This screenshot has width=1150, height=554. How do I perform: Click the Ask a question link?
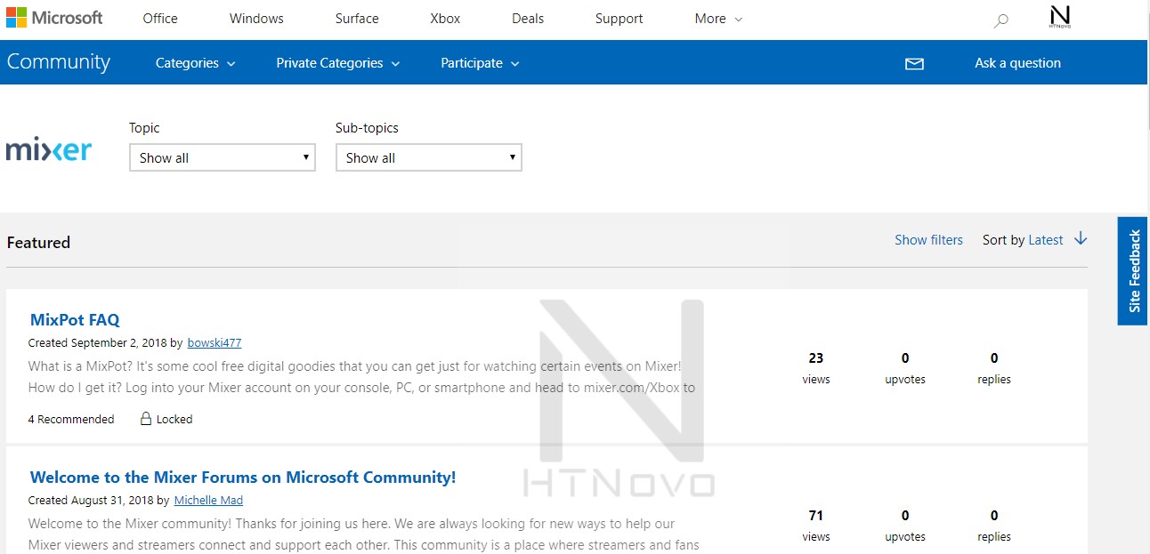[x=1017, y=62]
